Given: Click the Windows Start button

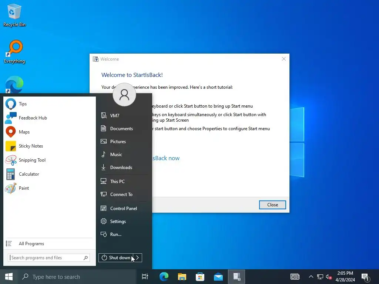Looking at the screenshot, I should (x=9, y=277).
